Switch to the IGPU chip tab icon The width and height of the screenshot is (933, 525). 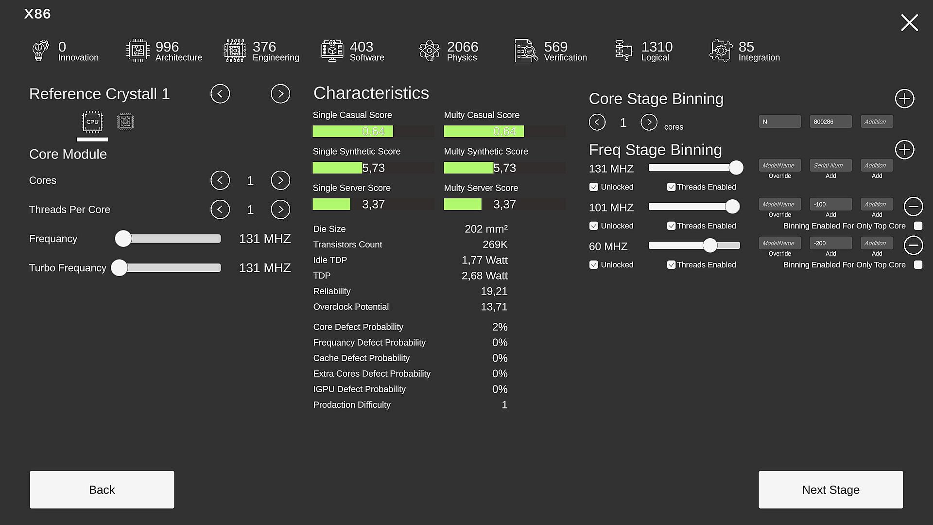125,122
